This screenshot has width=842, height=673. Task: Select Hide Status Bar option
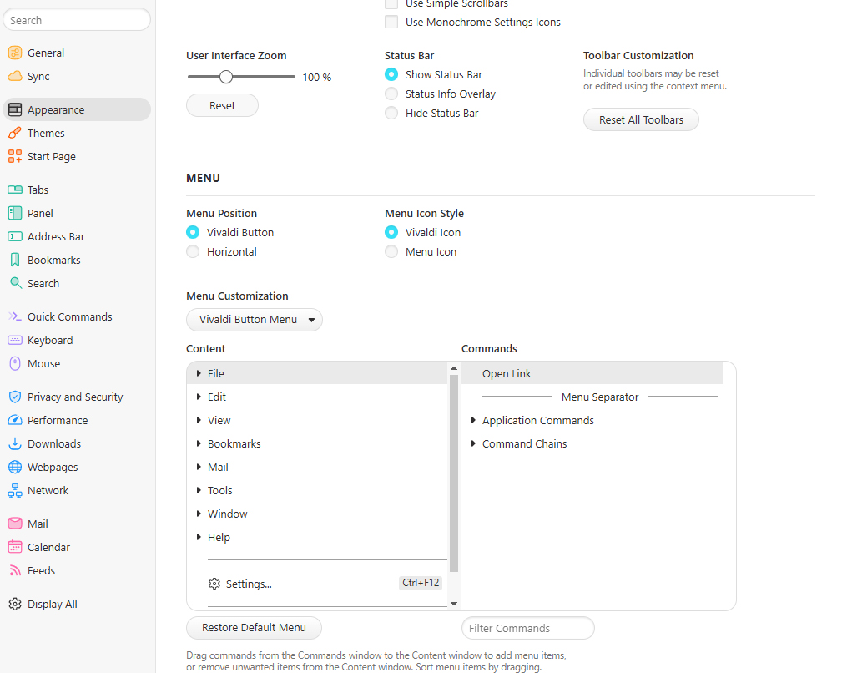[391, 113]
